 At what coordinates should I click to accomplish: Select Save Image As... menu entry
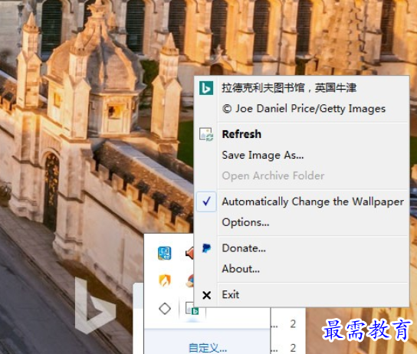coord(263,155)
